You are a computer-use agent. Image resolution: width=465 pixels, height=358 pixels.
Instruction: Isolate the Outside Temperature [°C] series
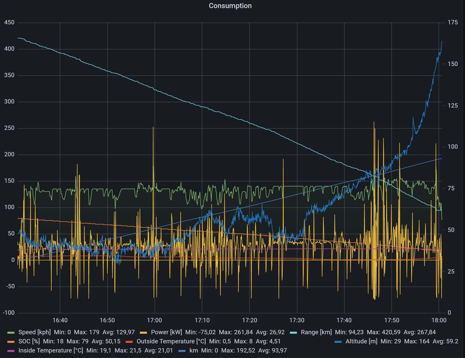[171, 341]
